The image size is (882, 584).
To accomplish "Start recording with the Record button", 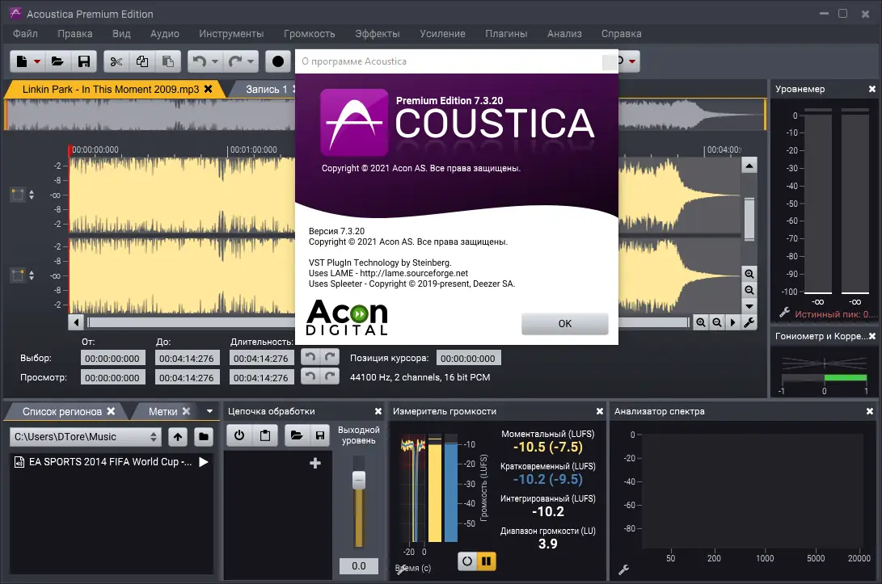I will pyautogui.click(x=278, y=61).
